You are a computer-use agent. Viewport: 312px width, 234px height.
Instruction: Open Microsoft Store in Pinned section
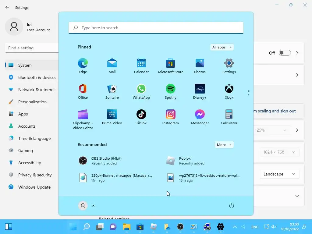tap(171, 66)
